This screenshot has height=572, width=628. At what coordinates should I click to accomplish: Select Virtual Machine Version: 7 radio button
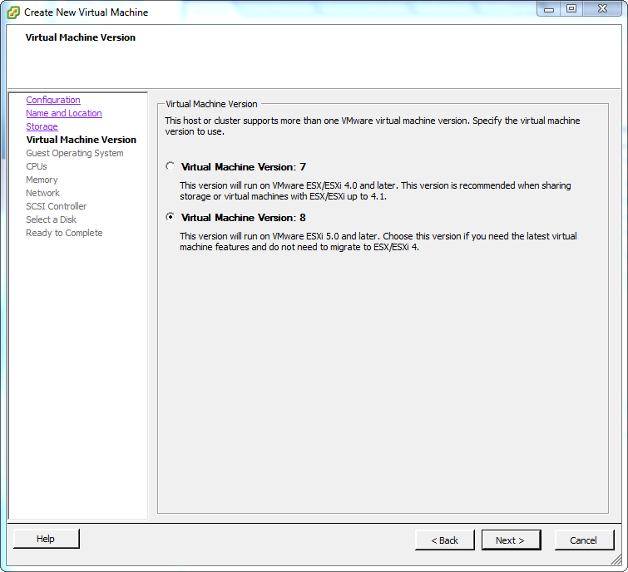171,166
